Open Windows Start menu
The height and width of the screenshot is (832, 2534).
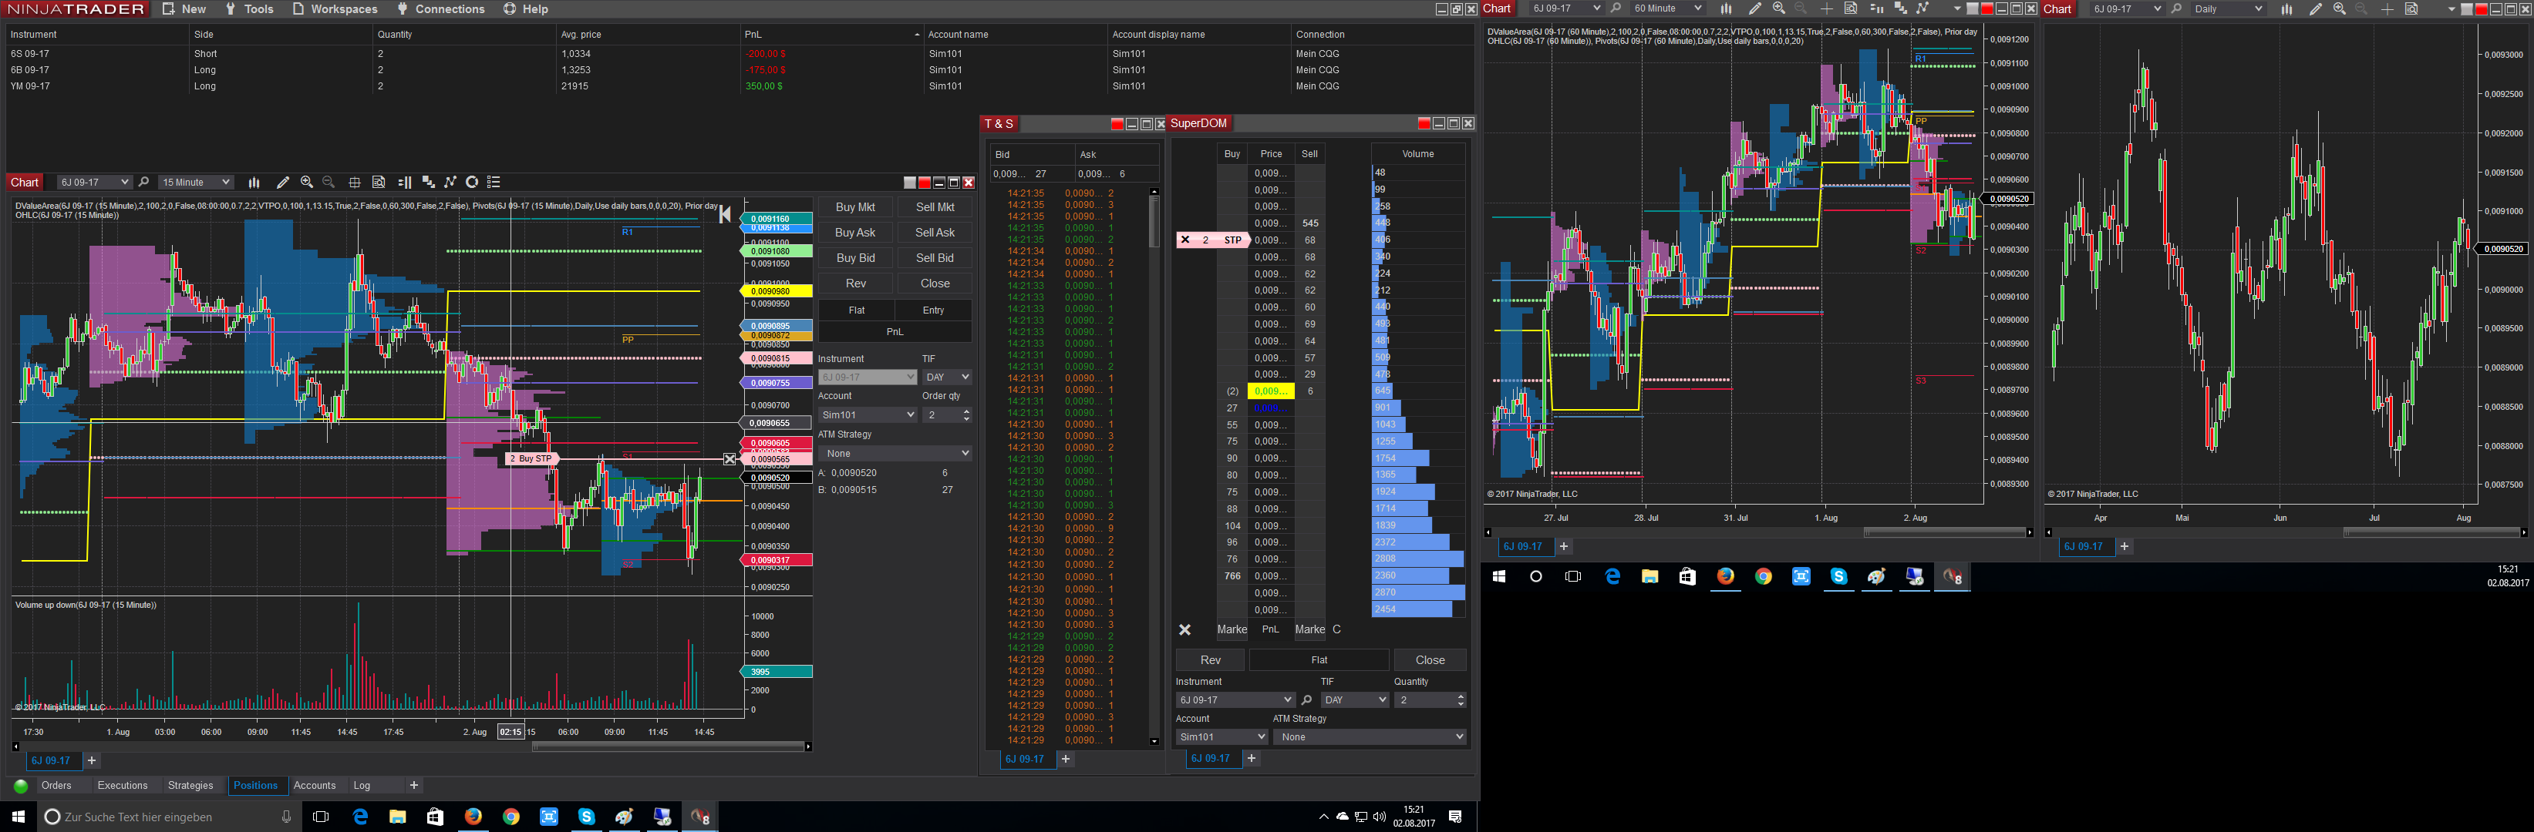[18, 817]
